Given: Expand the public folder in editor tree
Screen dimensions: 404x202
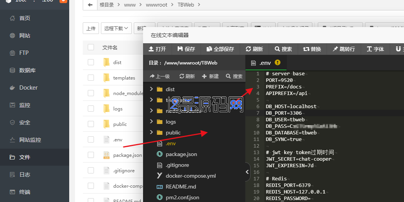Looking at the screenshot, I should pyautogui.click(x=151, y=132).
